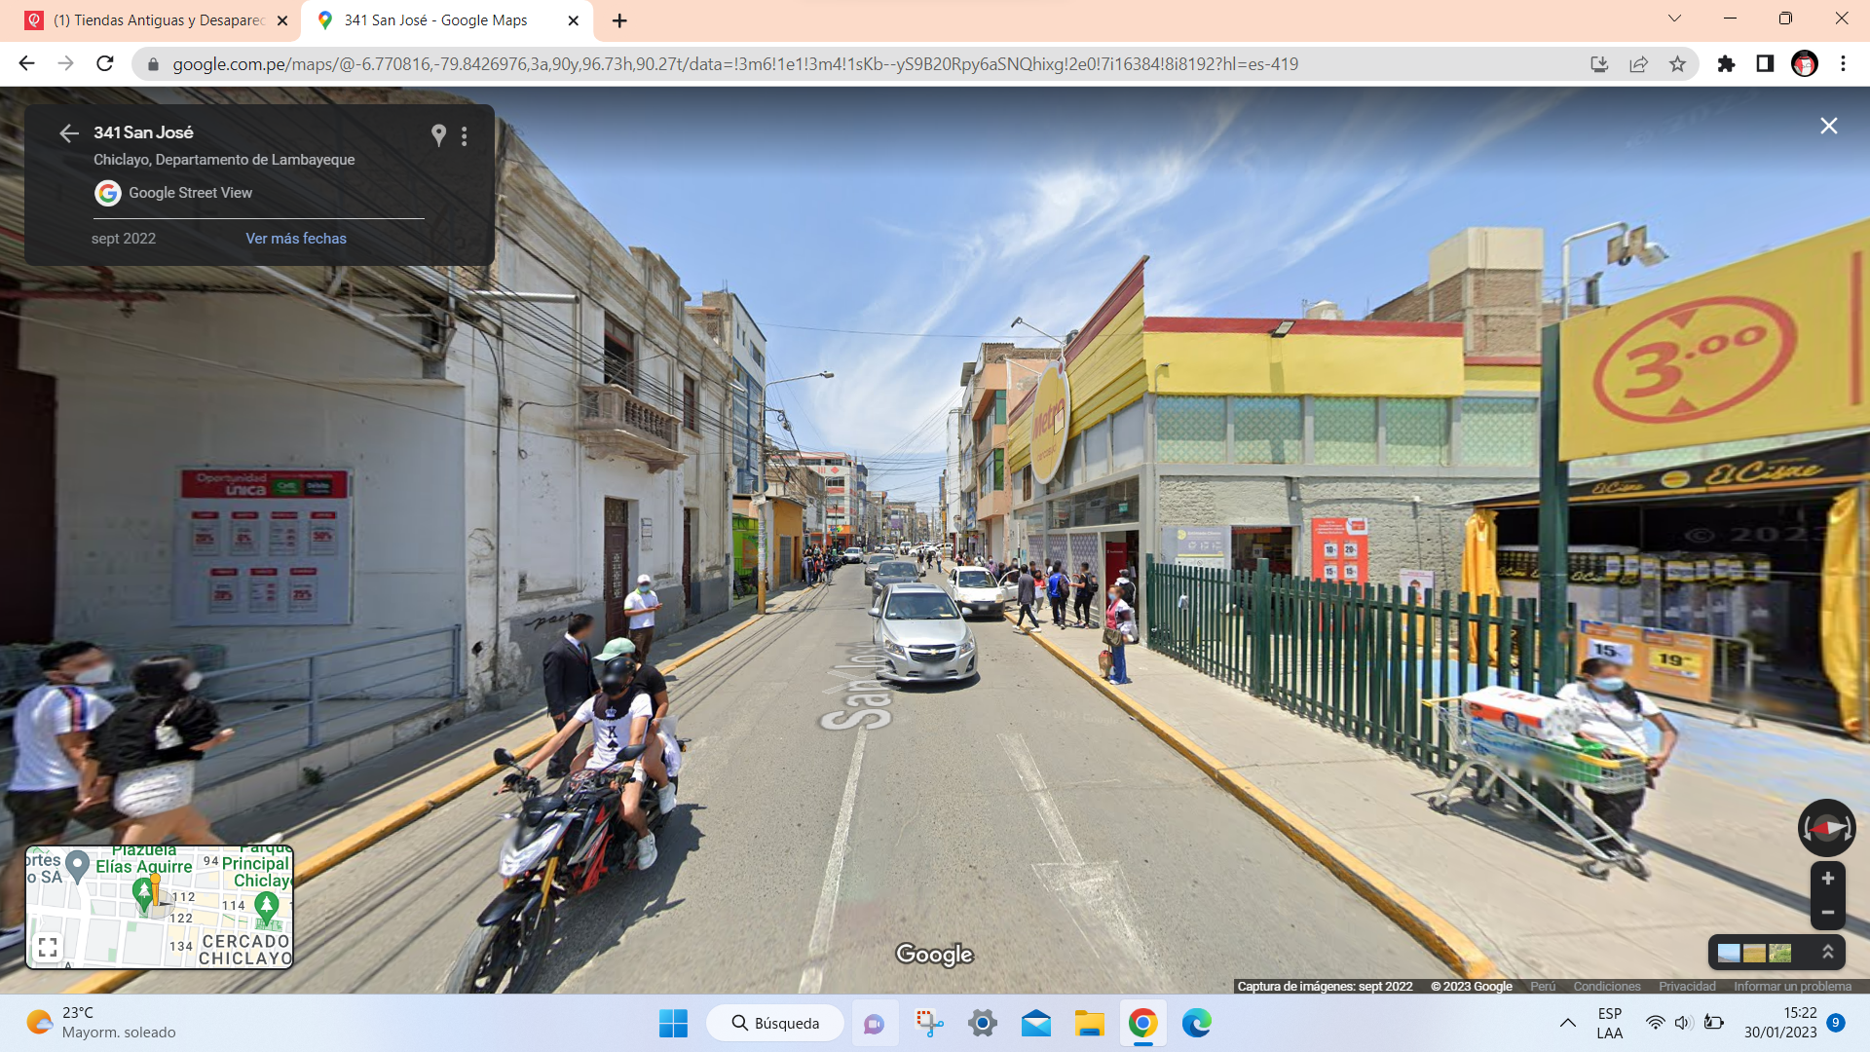Open 'Ver más fechas' link
Viewport: 1870px width, 1052px height.
pos(296,239)
